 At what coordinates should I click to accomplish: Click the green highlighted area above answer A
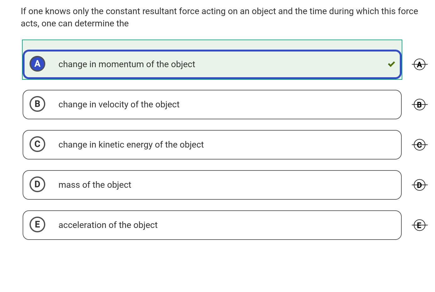coord(212,45)
